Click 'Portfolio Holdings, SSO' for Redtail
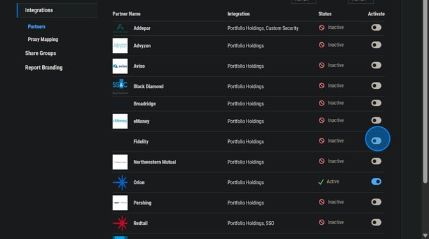This screenshot has height=239, width=429. [x=250, y=223]
